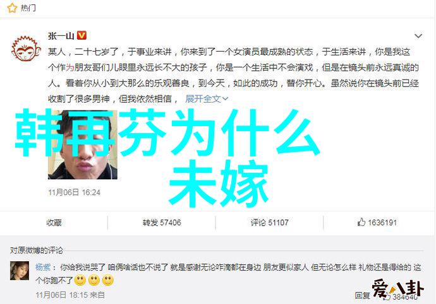Open comments via 评论 51107
The image size is (436, 304).
pyautogui.click(x=269, y=223)
